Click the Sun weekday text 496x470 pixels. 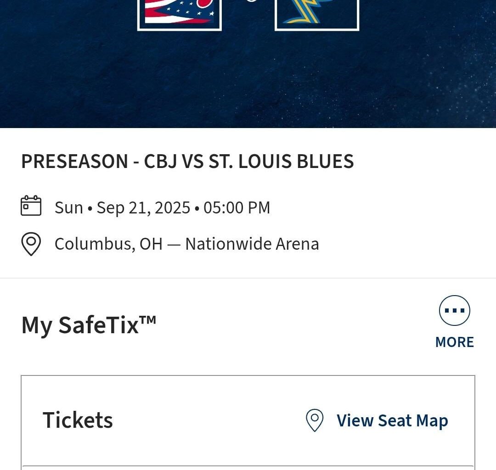[x=69, y=207]
